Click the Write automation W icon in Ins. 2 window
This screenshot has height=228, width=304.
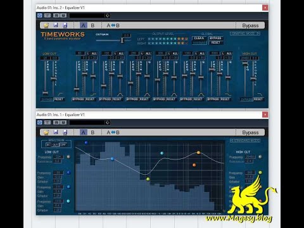coord(63,15)
